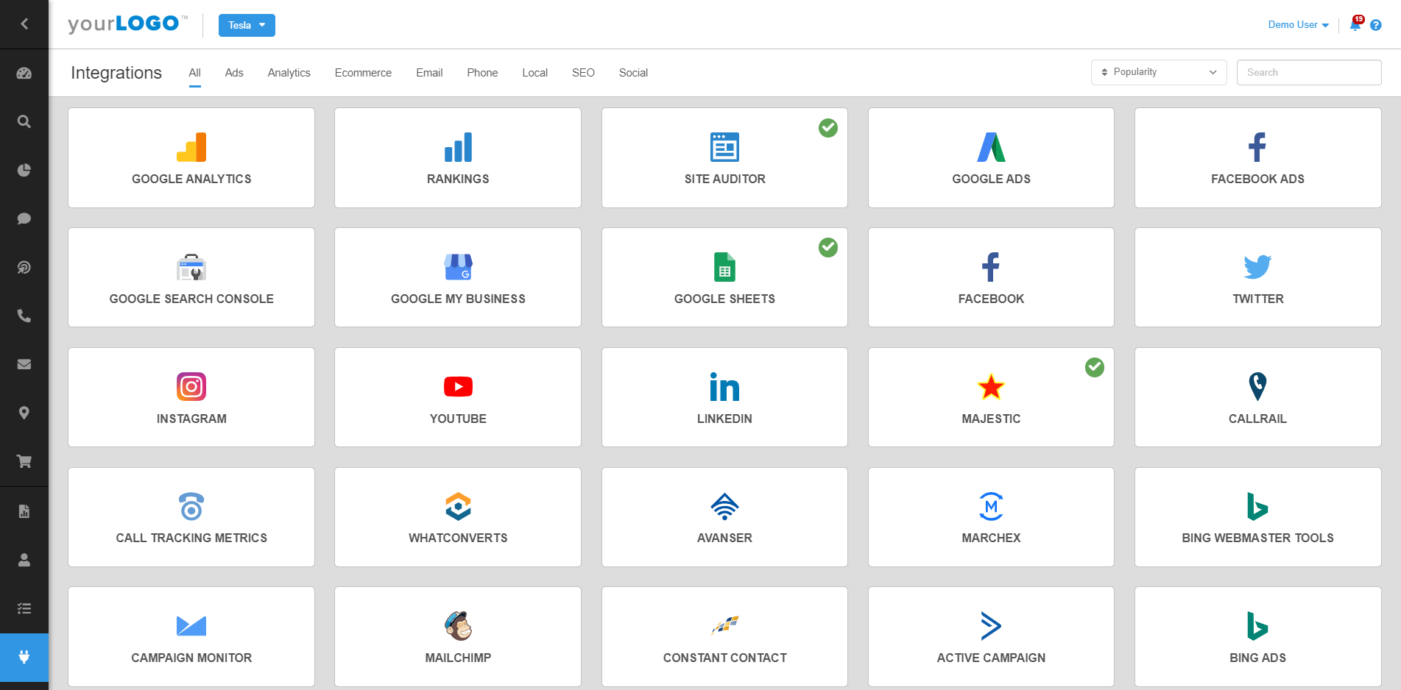Open the Tesla client dropdown

247,25
